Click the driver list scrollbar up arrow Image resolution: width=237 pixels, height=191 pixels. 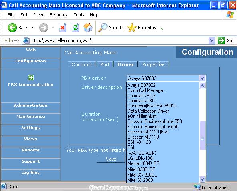pyautogui.click(x=202, y=86)
